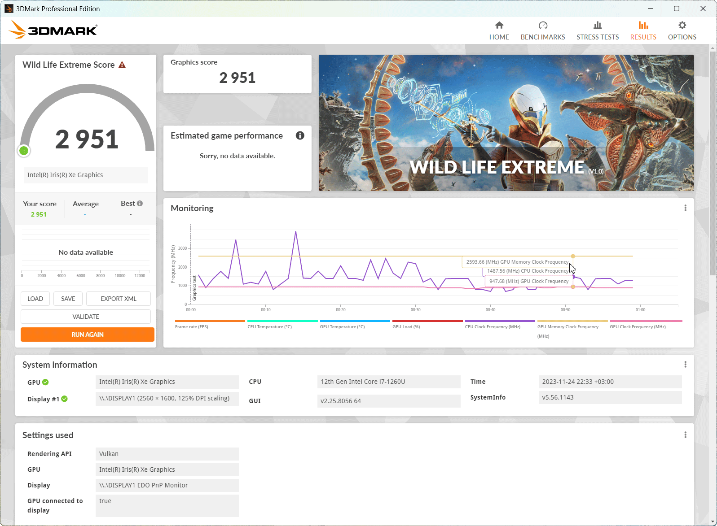Click the Wild Life Extreme banner image
717x526 pixels.
[x=506, y=123]
